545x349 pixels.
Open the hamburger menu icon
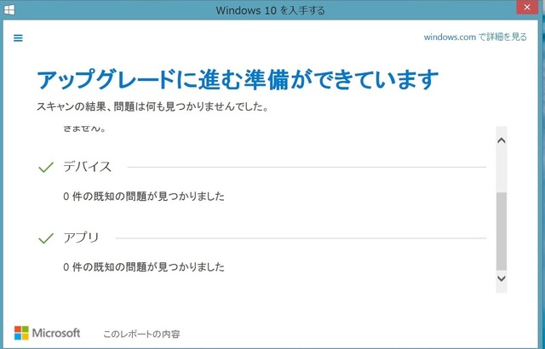click(x=18, y=37)
